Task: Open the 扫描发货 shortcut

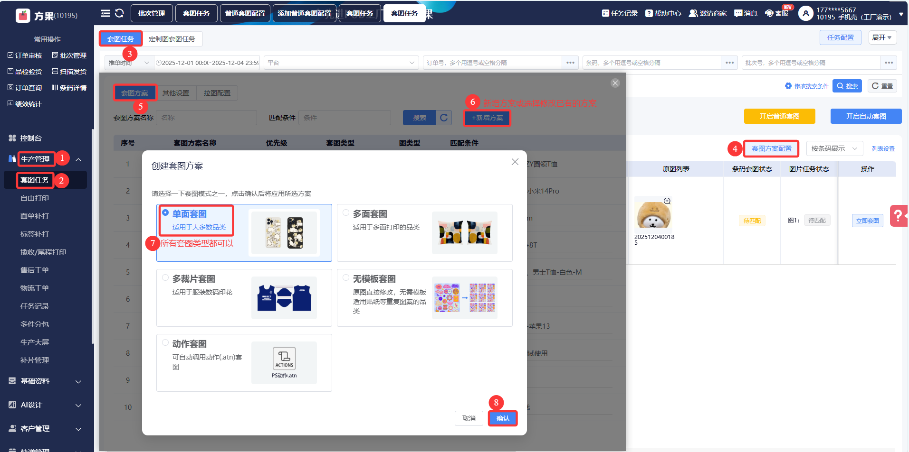Action: click(69, 72)
